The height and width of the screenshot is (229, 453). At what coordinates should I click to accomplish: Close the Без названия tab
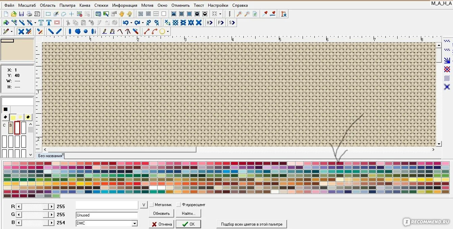63,155
